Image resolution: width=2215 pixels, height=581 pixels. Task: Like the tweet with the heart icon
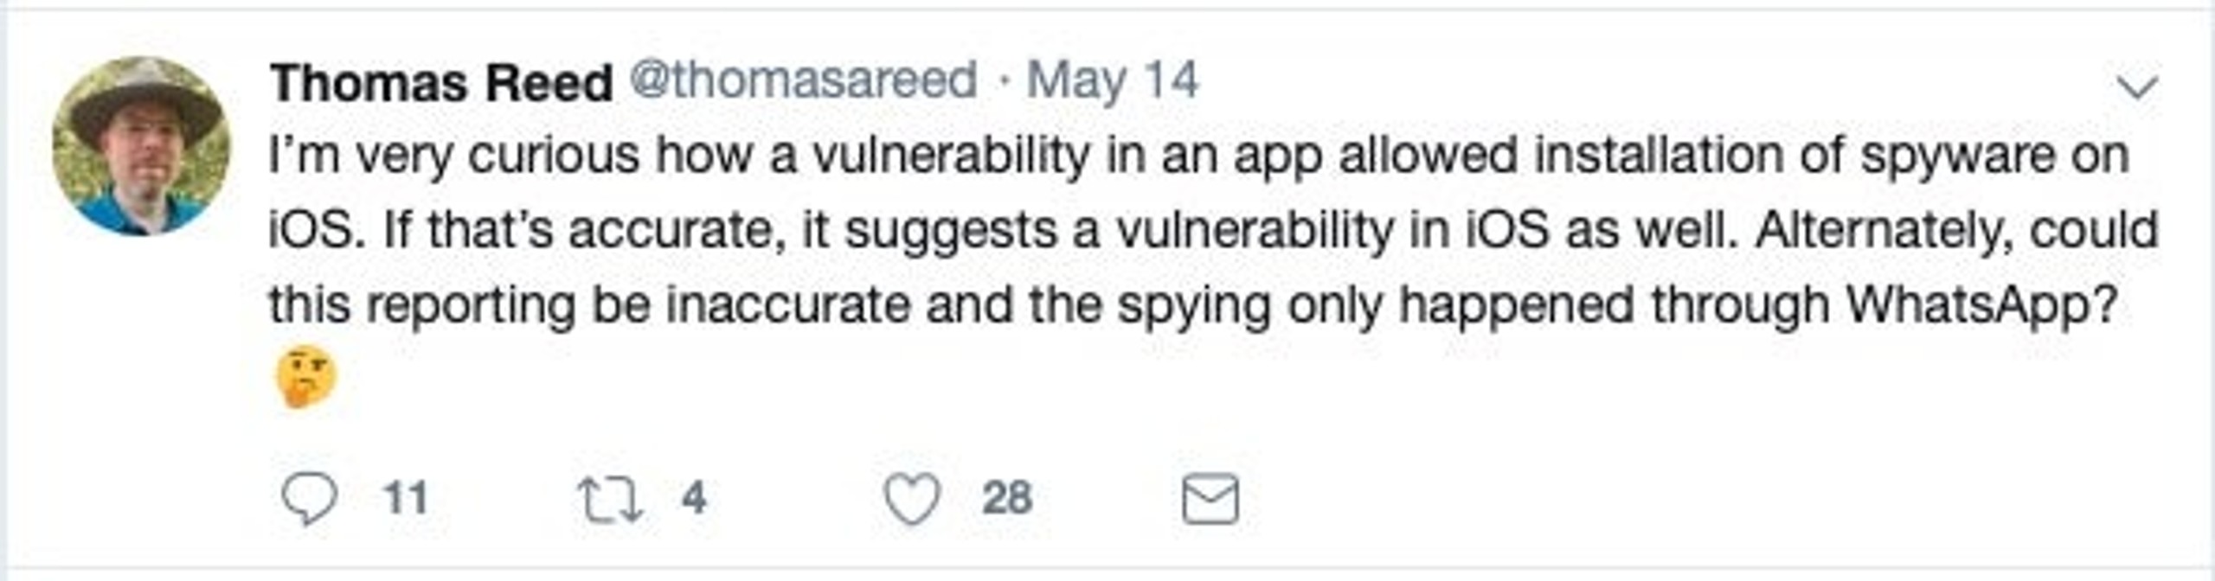[911, 499]
